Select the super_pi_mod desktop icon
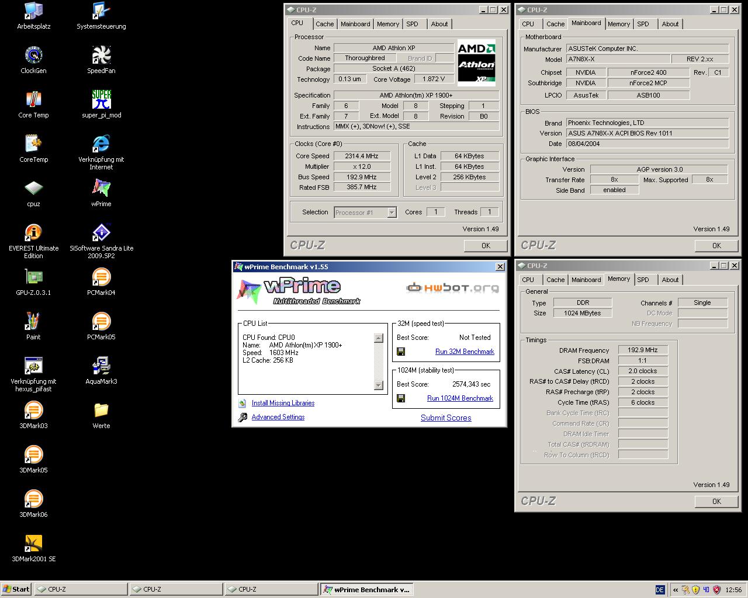This screenshot has width=748, height=598. tap(101, 100)
